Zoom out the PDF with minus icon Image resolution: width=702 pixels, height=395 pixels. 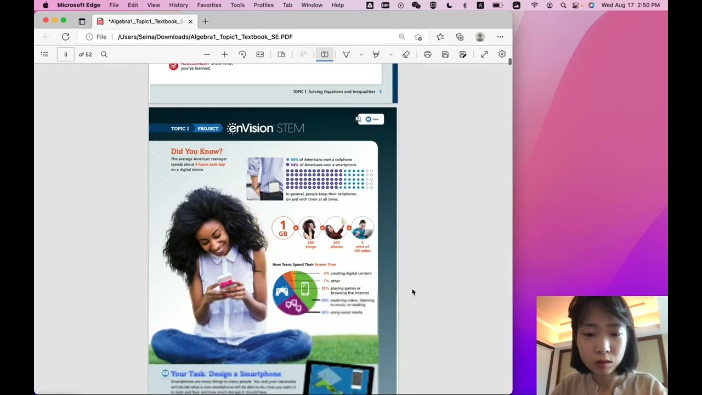(x=207, y=54)
